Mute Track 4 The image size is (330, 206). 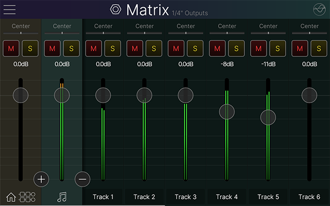click(217, 48)
